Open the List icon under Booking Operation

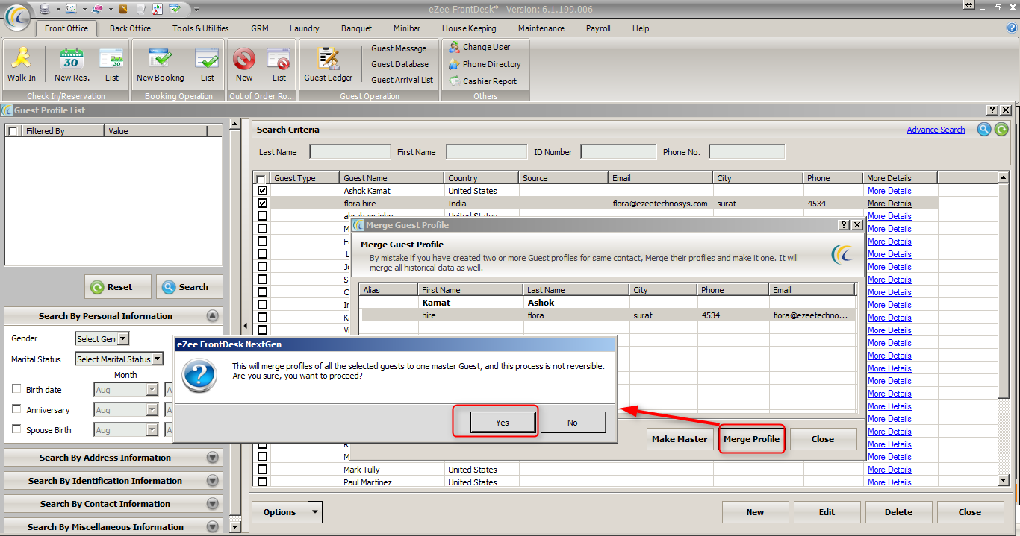tap(207, 58)
